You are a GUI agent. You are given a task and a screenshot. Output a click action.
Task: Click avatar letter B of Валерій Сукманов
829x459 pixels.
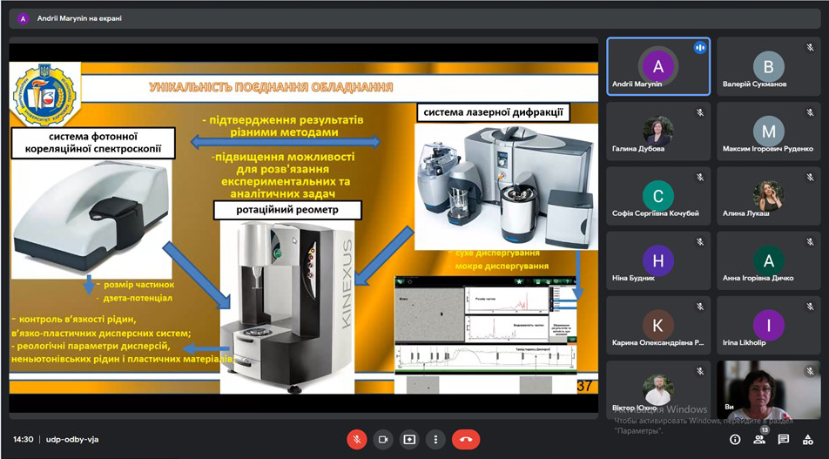coord(769,66)
